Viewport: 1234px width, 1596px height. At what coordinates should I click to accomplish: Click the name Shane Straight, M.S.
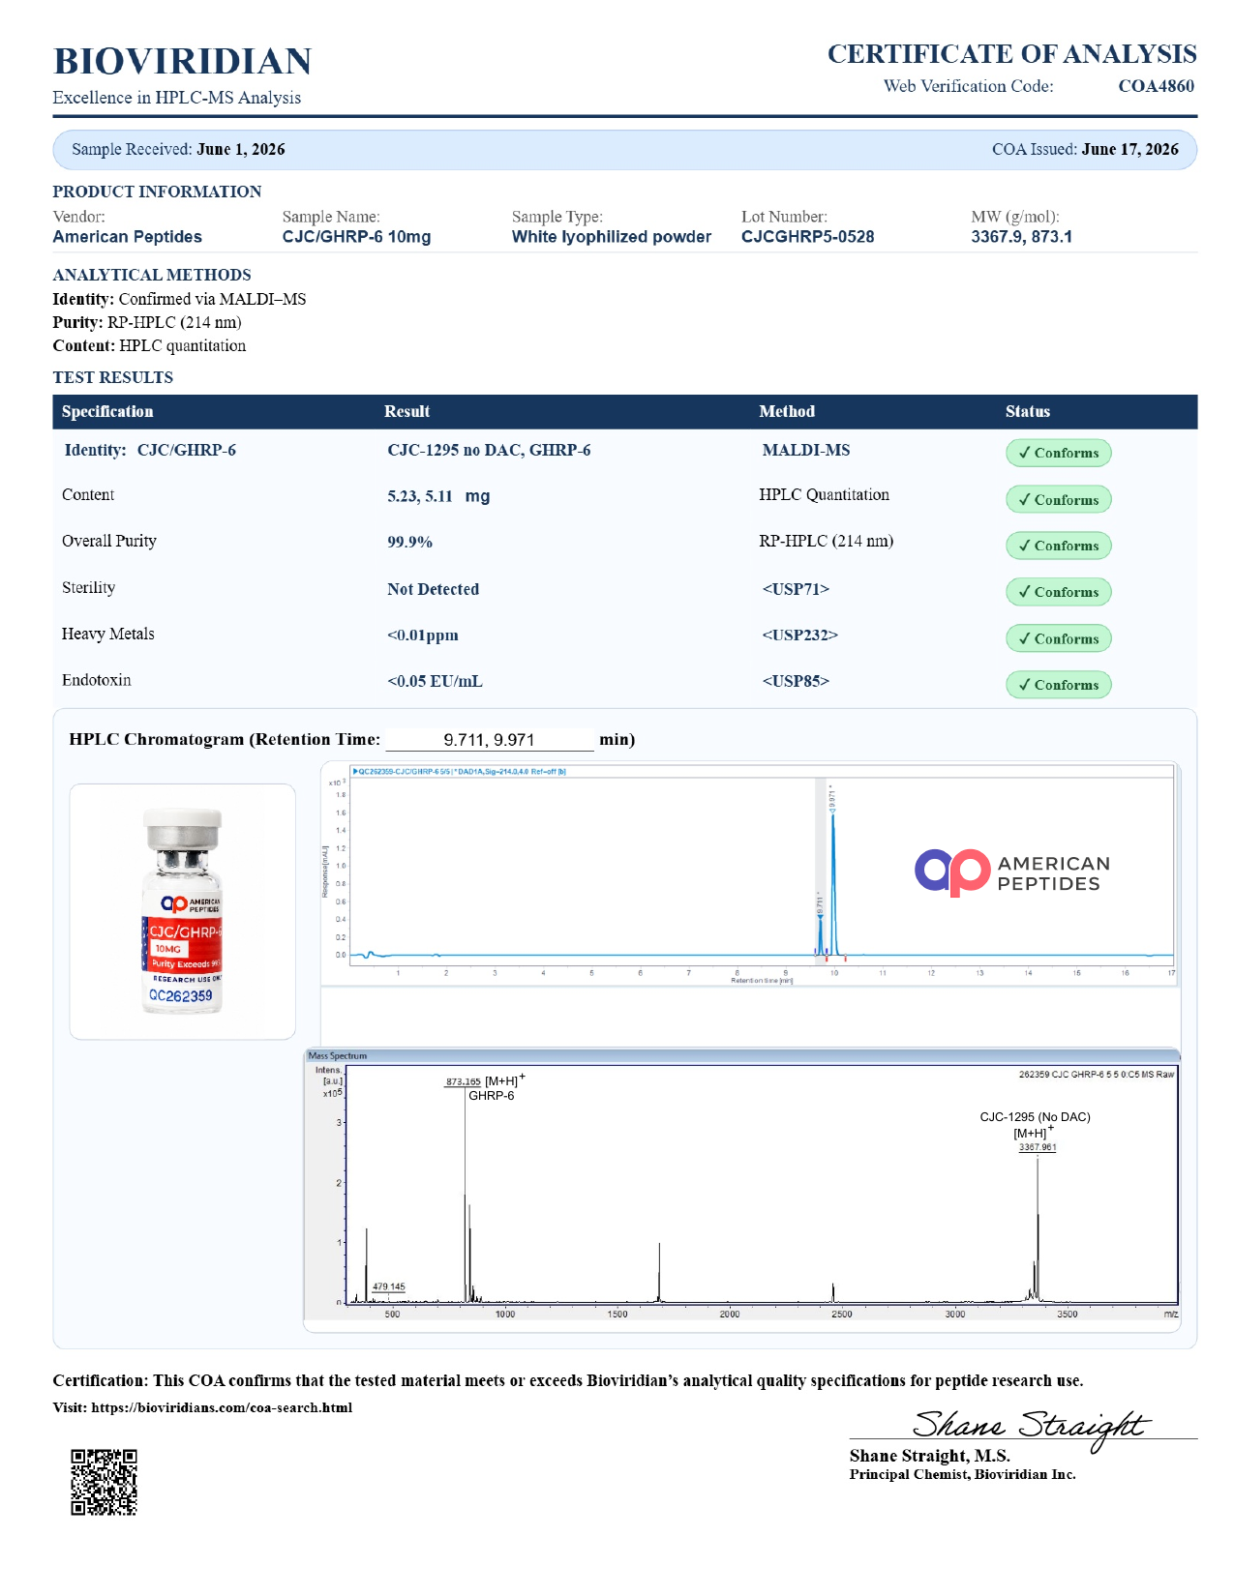coord(930,1456)
